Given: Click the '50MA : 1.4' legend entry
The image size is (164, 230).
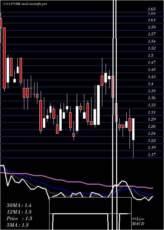Looking at the screenshot, I should pyautogui.click(x=19, y=205).
